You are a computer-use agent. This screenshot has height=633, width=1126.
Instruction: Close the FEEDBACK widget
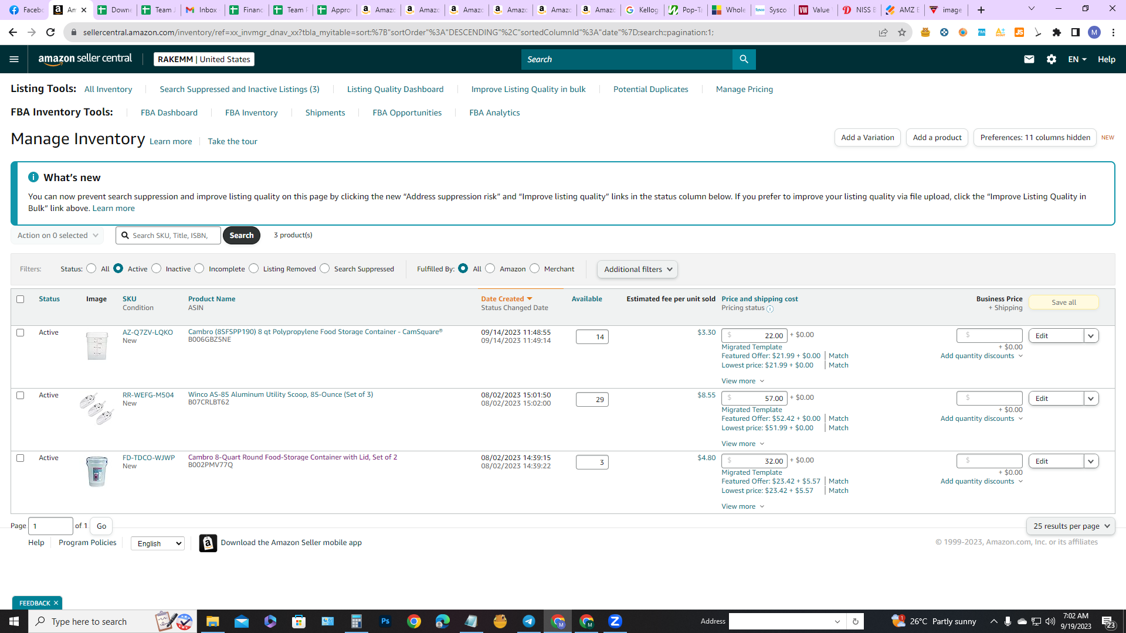click(x=56, y=603)
